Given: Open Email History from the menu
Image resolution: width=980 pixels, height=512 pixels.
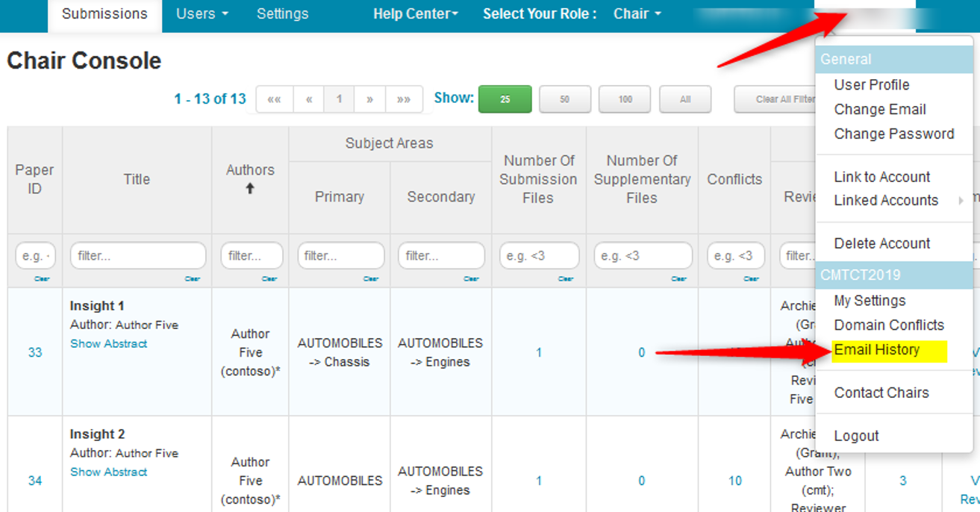Looking at the screenshot, I should [x=876, y=350].
